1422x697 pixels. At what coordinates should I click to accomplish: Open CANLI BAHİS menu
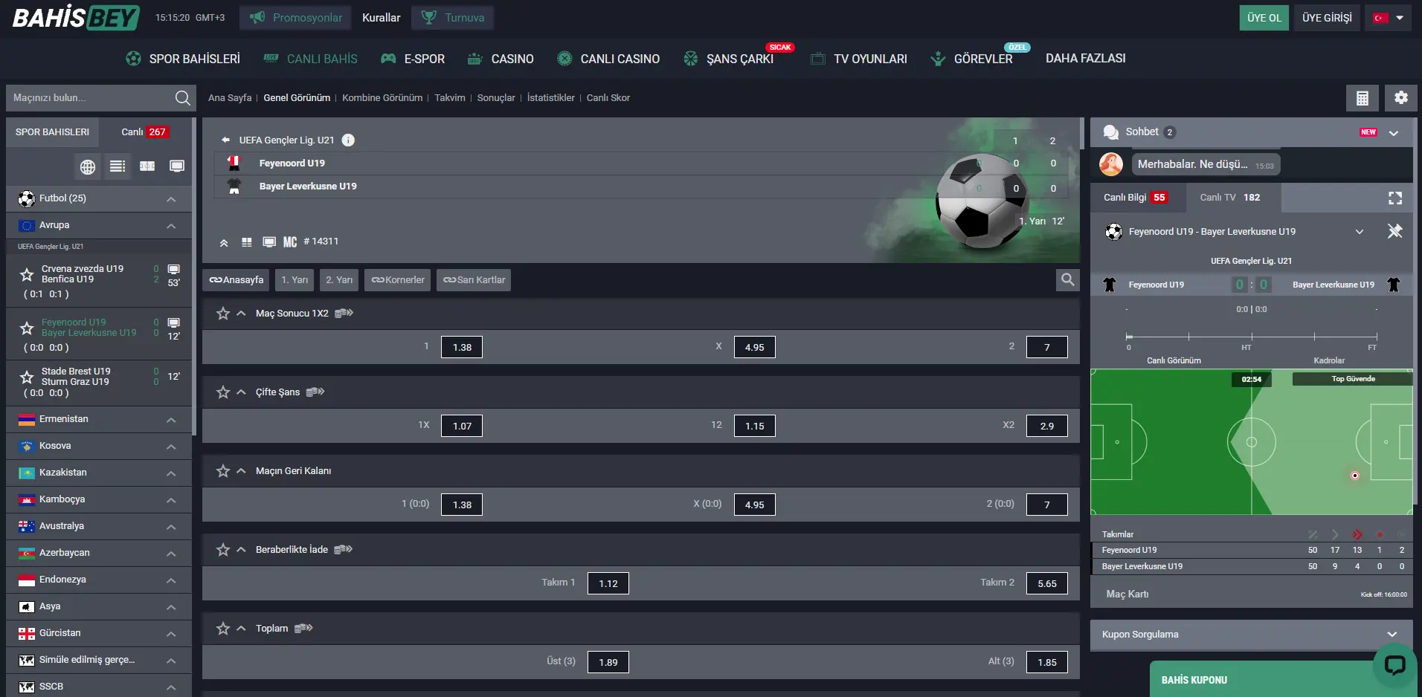pos(311,59)
